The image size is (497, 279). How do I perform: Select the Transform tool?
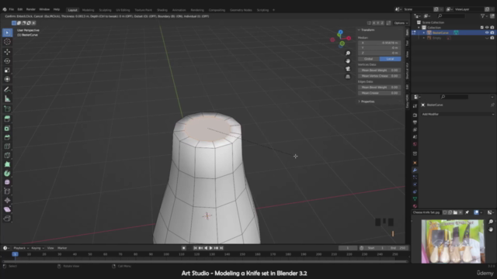point(7,79)
